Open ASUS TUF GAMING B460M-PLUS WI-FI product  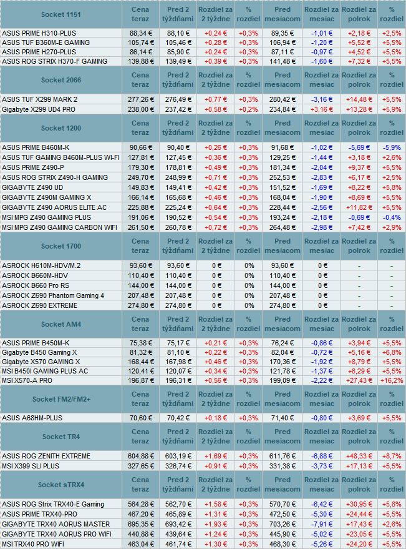click(60, 158)
